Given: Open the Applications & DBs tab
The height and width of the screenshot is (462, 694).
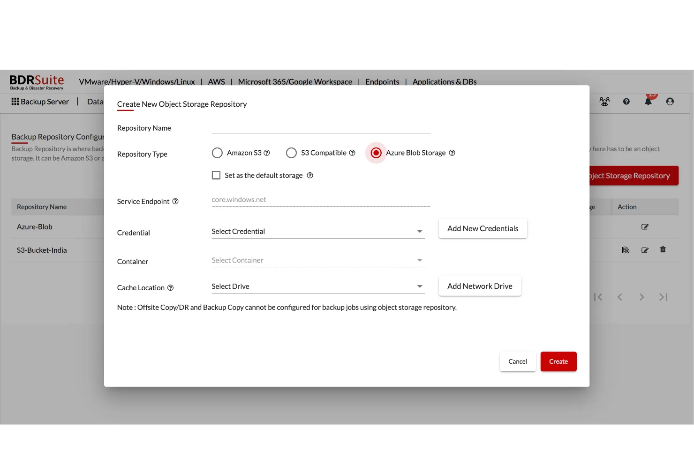Looking at the screenshot, I should pyautogui.click(x=445, y=82).
